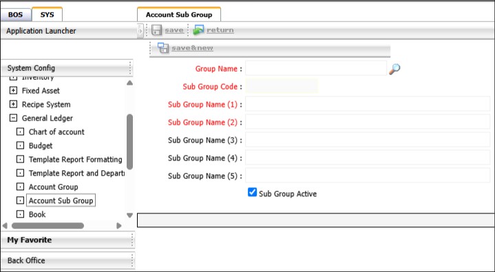Image resolution: width=495 pixels, height=272 pixels.
Task: Uncheck the Sub Group Active checkbox
Action: pyautogui.click(x=252, y=192)
